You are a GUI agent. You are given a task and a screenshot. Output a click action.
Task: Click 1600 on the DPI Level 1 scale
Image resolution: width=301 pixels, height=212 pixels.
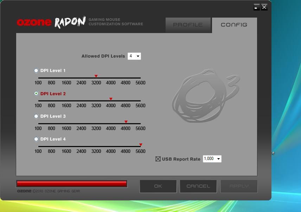66,83
